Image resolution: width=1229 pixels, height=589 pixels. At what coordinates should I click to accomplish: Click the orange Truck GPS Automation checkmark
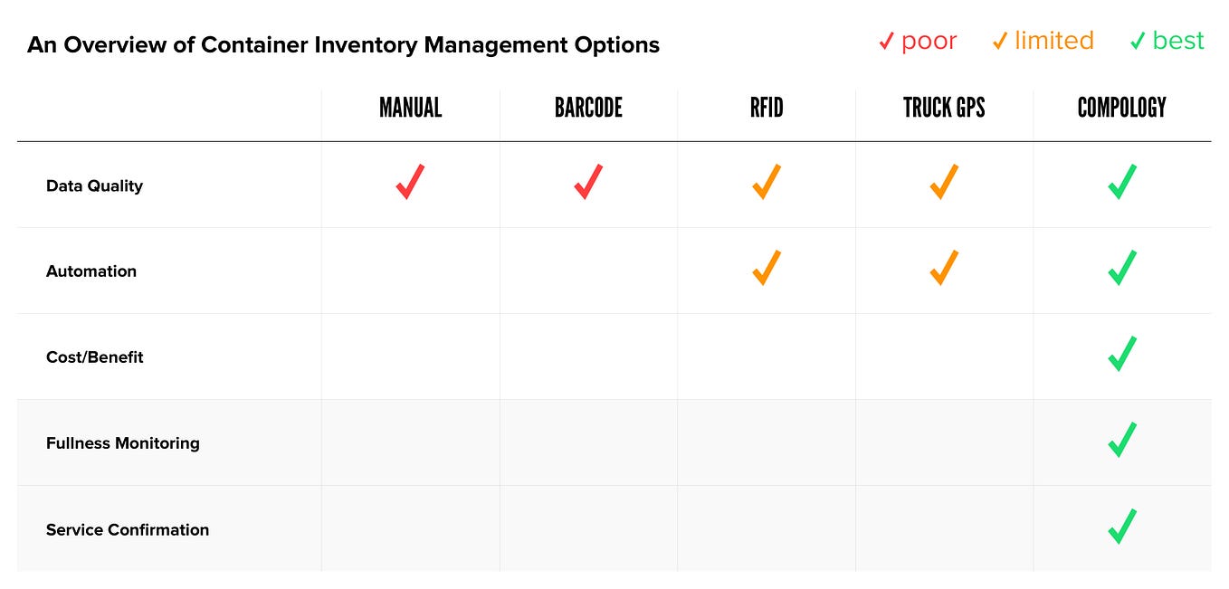point(944,268)
